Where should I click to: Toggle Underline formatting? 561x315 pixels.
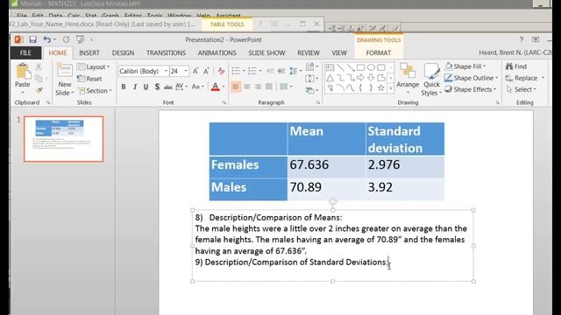146,87
